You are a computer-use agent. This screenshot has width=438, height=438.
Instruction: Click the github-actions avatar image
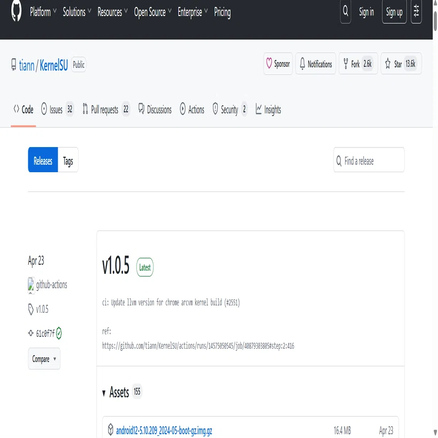click(31, 285)
